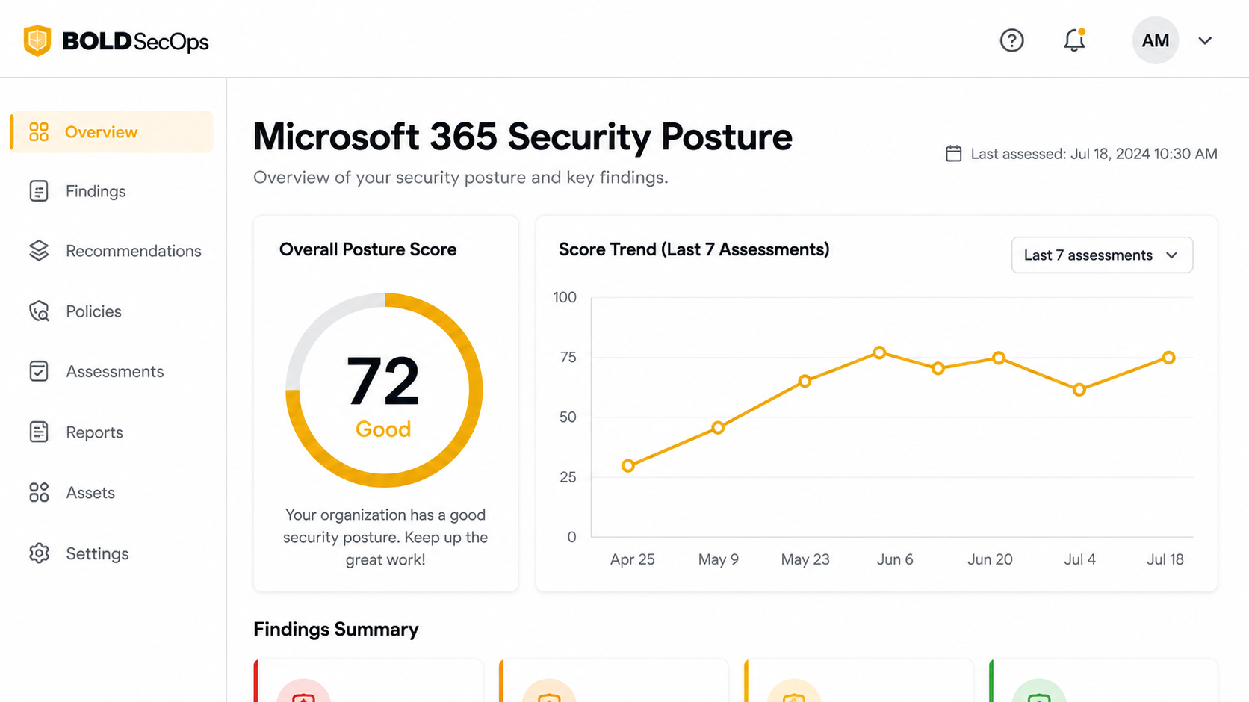Open notifications bell icon

1074,40
